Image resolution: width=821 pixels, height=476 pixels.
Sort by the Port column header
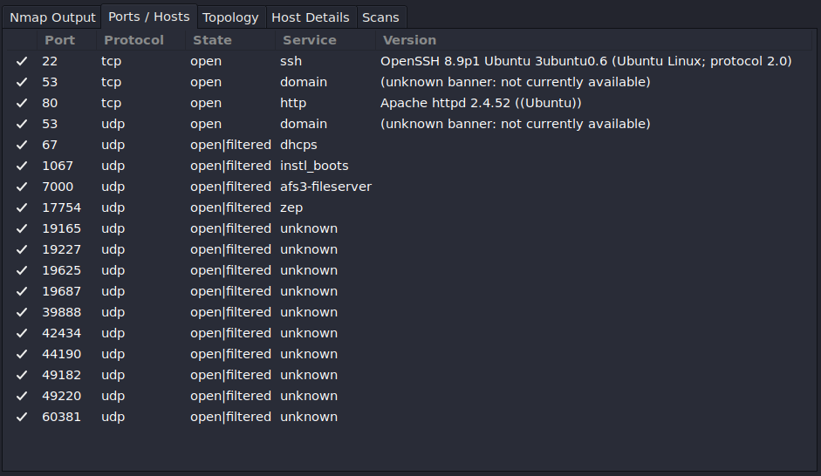pos(59,40)
